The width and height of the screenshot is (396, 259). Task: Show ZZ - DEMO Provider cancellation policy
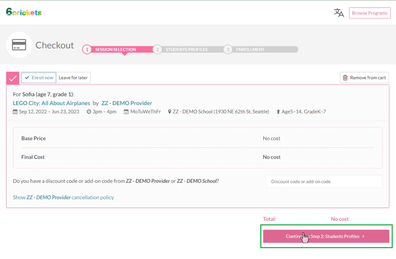tap(63, 198)
